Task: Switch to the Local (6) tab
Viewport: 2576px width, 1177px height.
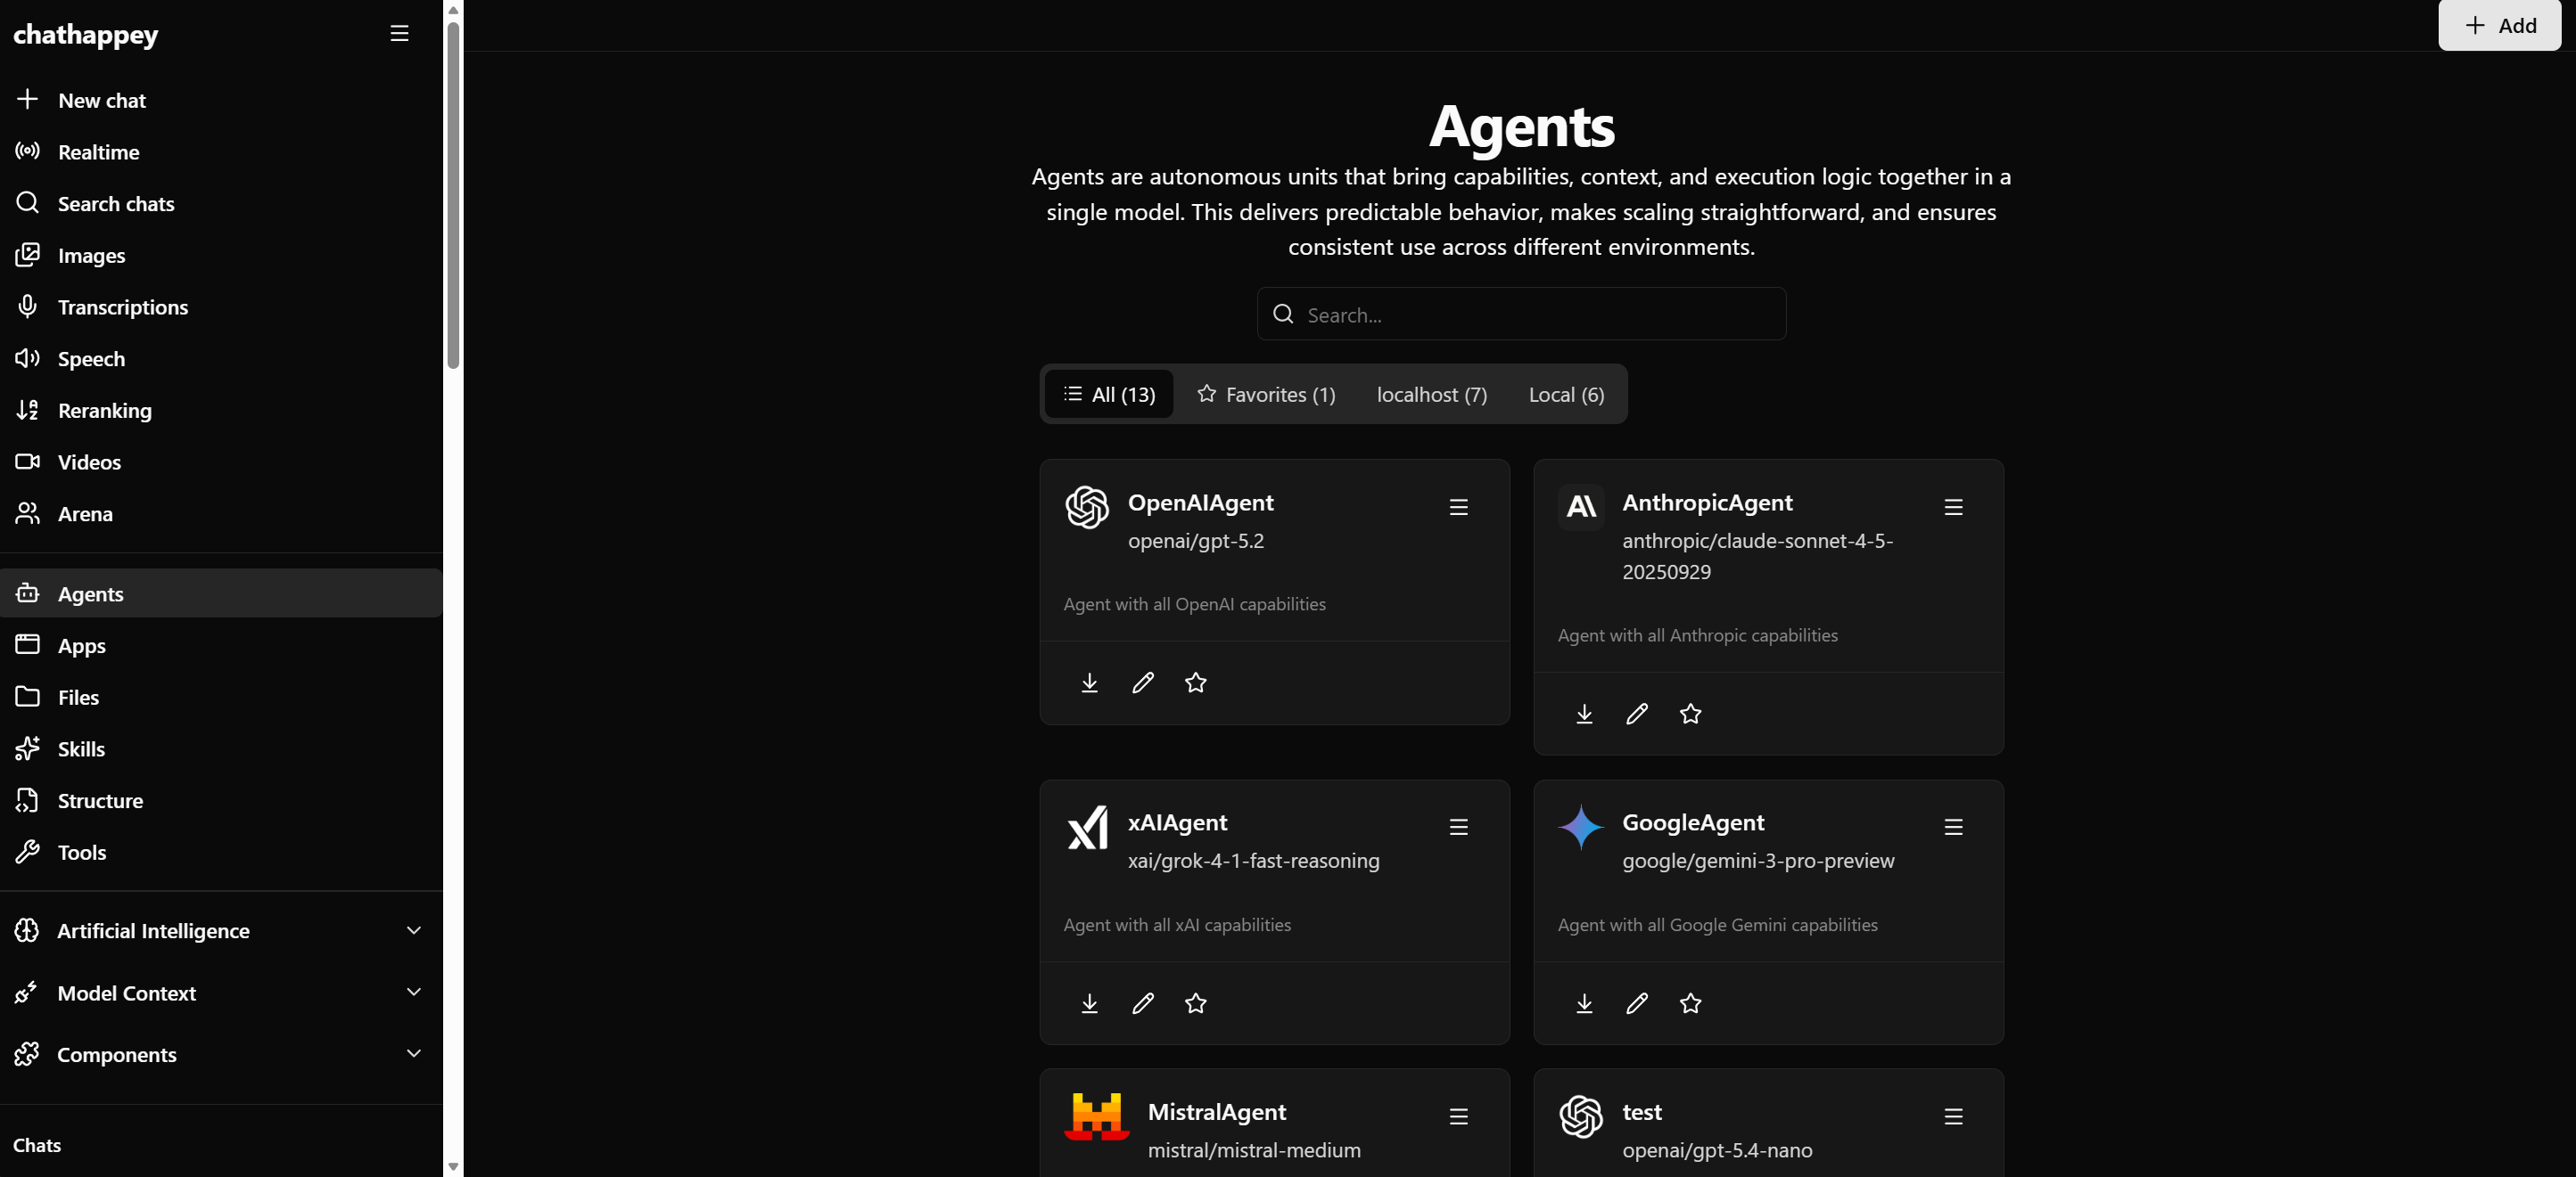Action: coord(1566,395)
